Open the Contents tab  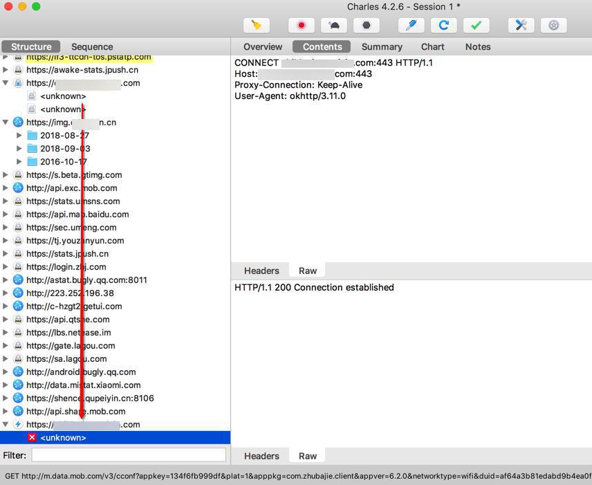(322, 46)
